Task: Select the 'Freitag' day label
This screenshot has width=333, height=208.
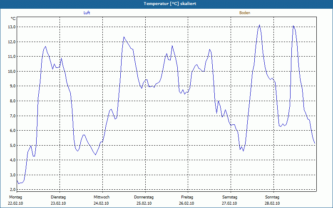Action: click(x=187, y=197)
